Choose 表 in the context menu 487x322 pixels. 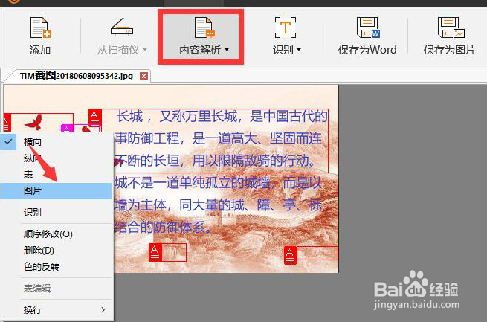click(56, 174)
